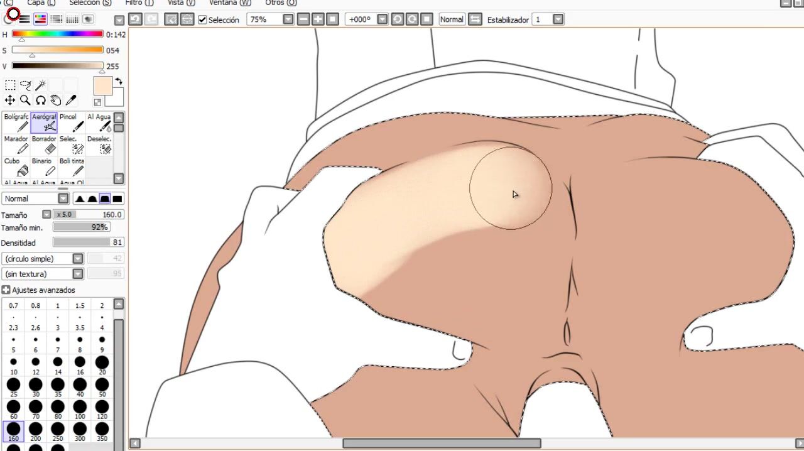
Task: Choose the 200 brush size preset
Action: pyautogui.click(x=35, y=430)
